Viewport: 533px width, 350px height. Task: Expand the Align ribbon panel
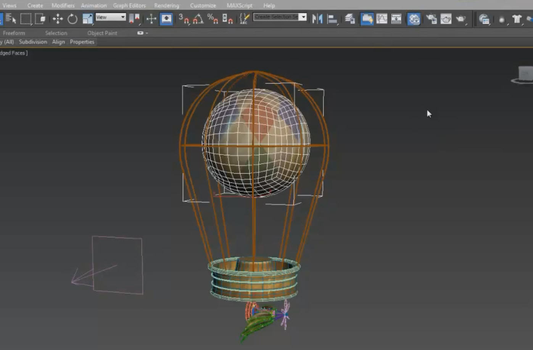click(58, 42)
